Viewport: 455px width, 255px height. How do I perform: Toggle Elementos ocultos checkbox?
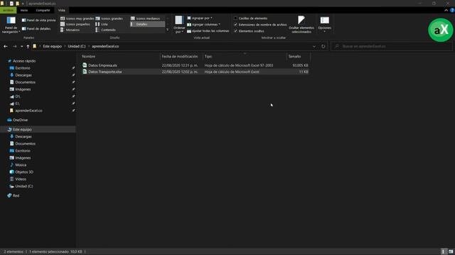tap(235, 31)
